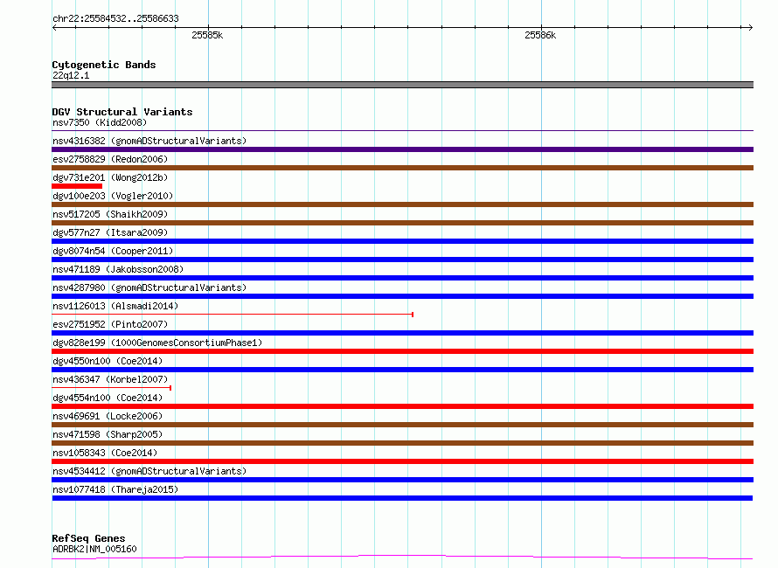Screen dimensions: 778x568
Task: Click the gray 22q12.1 cytogenetic band bar
Action: click(x=402, y=85)
